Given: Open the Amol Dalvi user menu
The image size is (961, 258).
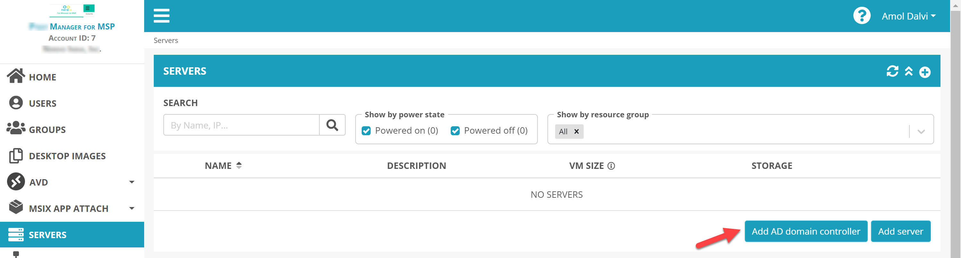Looking at the screenshot, I should click(x=908, y=16).
